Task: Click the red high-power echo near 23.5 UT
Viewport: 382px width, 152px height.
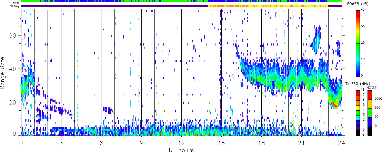Action: point(336,105)
